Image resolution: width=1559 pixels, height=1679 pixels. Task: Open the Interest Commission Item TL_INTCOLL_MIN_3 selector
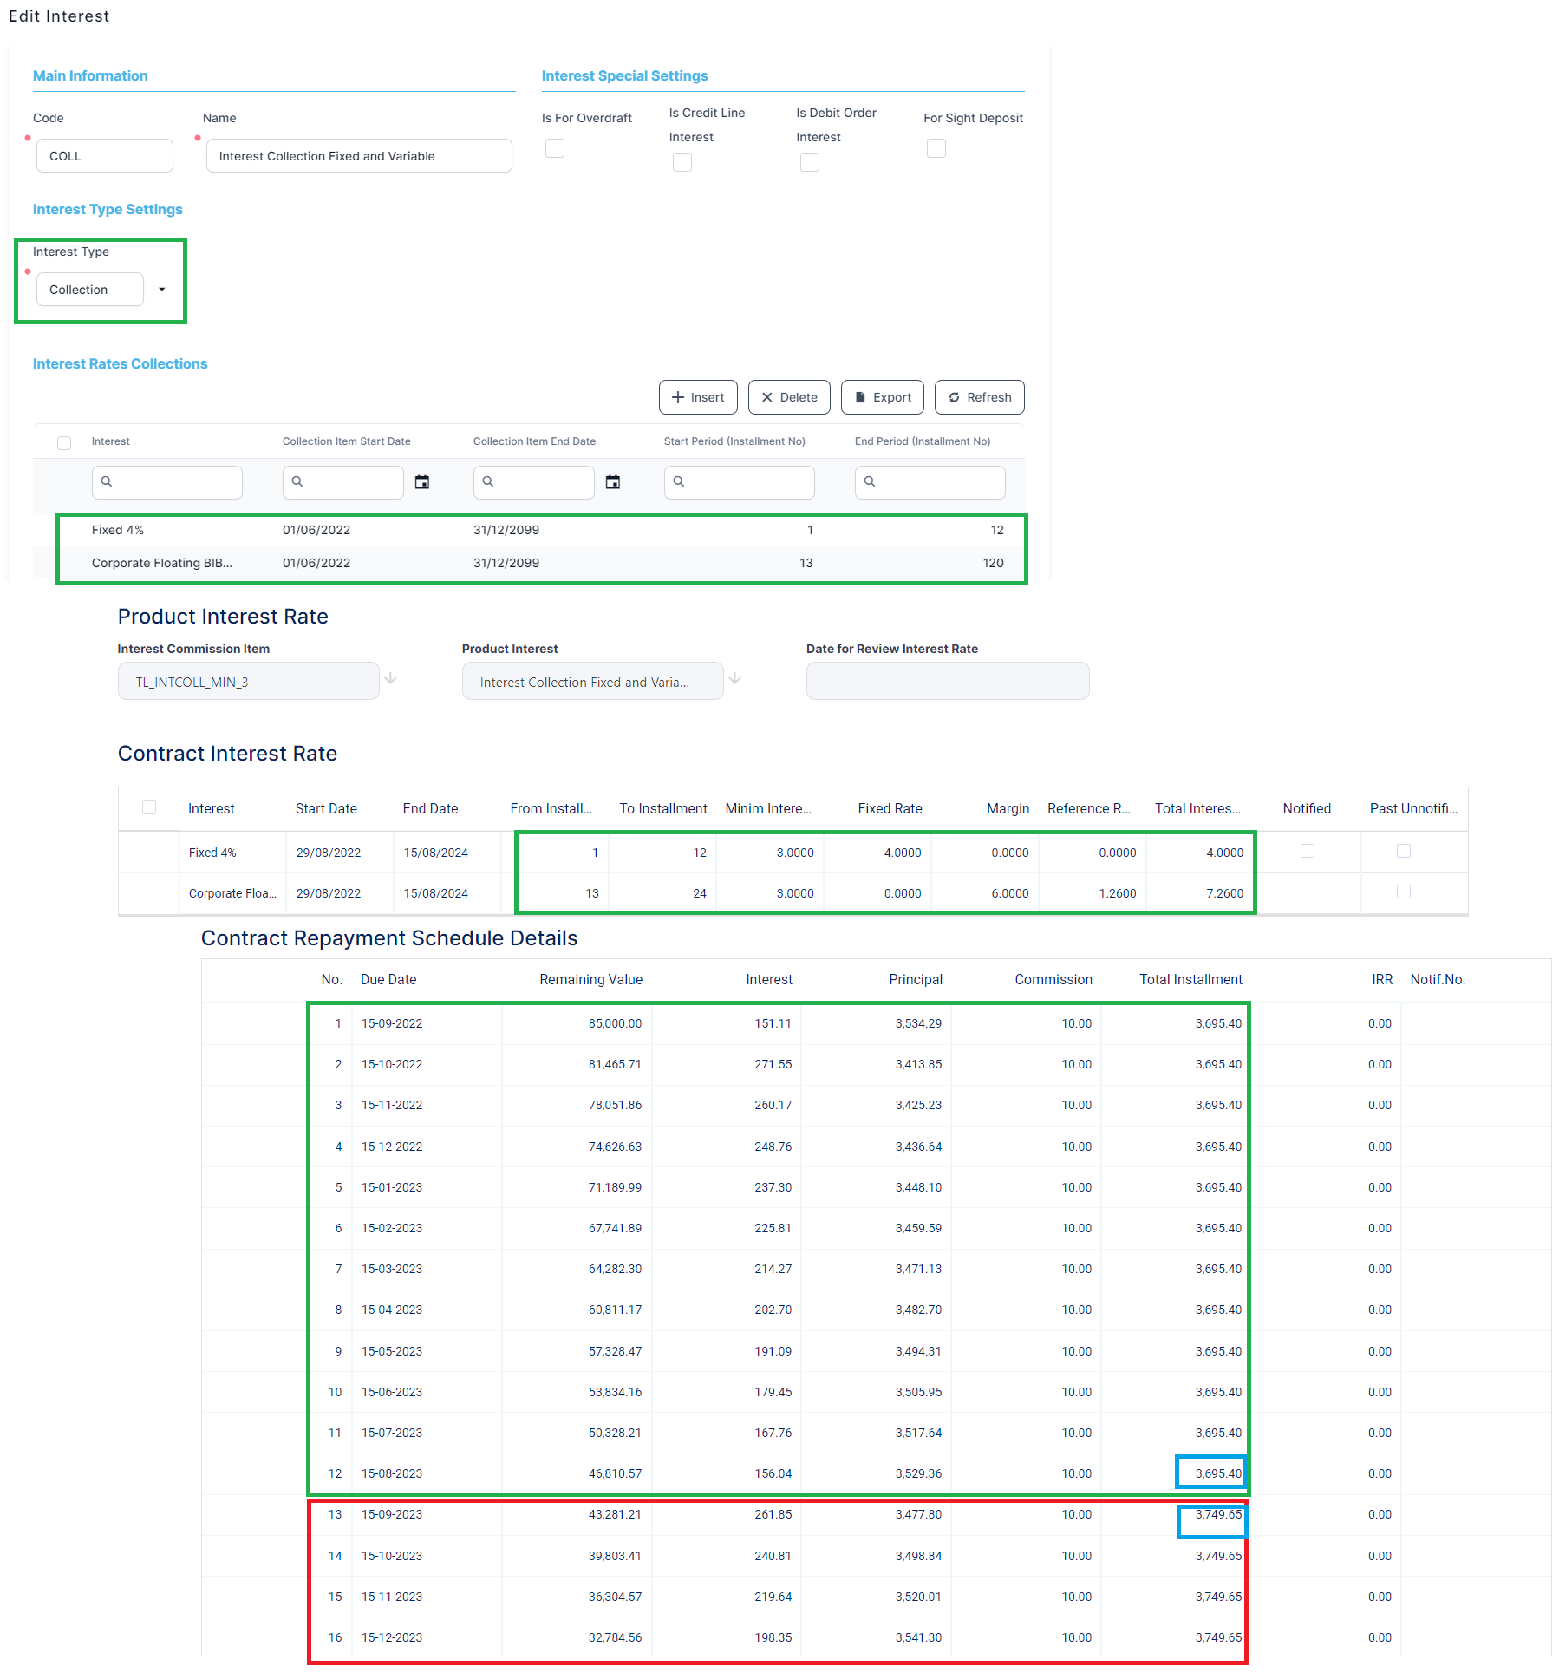(x=248, y=682)
